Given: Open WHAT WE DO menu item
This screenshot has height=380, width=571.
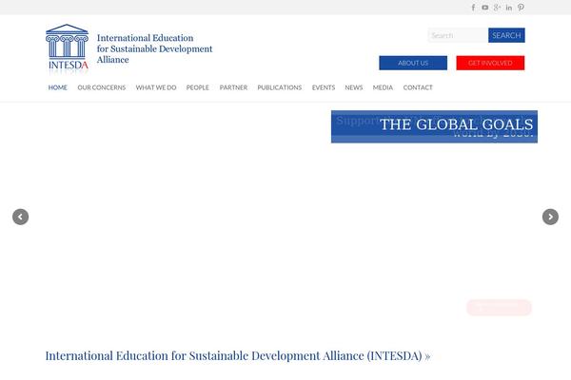Looking at the screenshot, I should point(156,87).
